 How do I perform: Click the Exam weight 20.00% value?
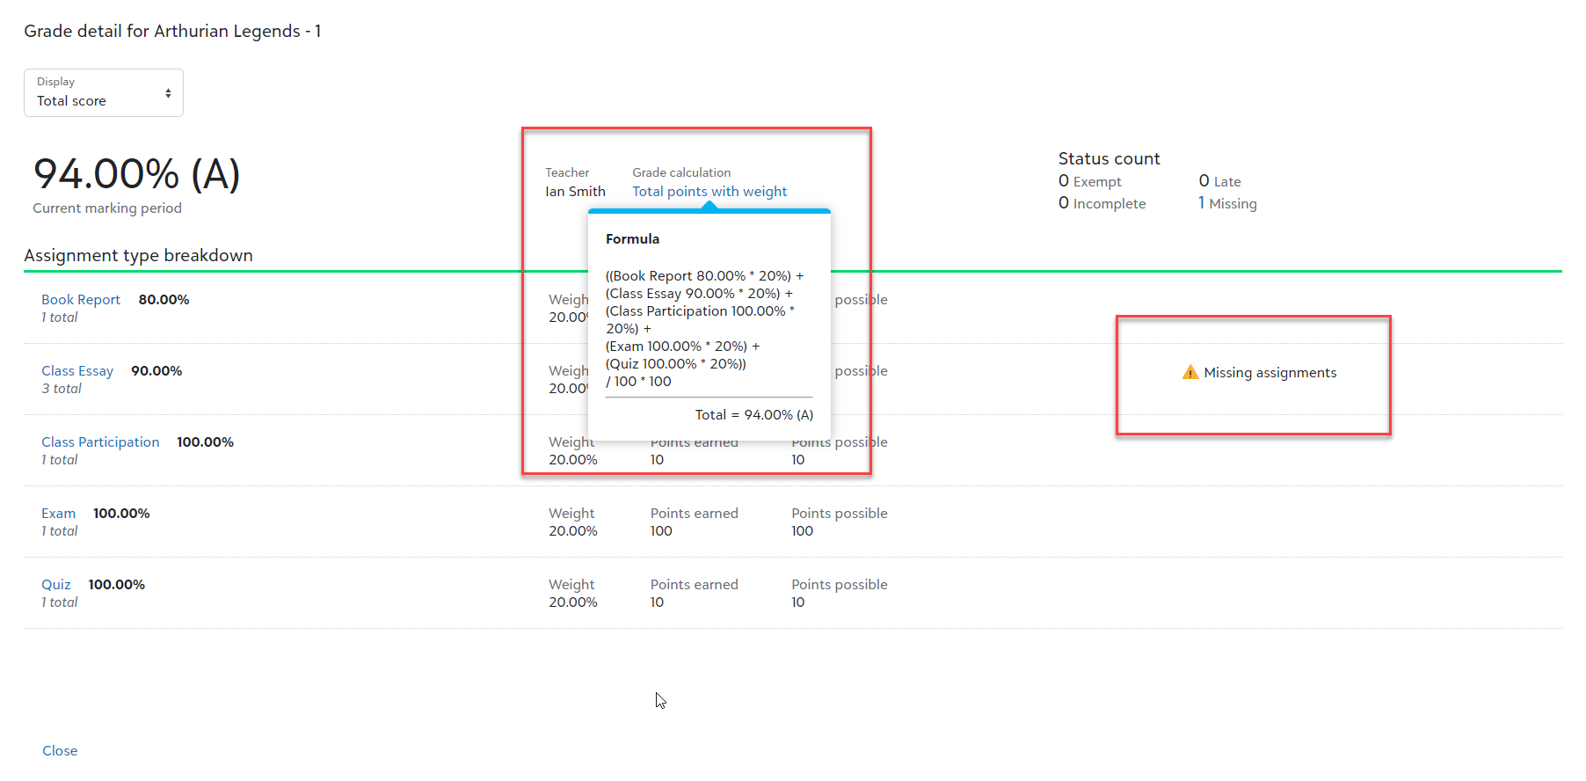pyautogui.click(x=573, y=530)
